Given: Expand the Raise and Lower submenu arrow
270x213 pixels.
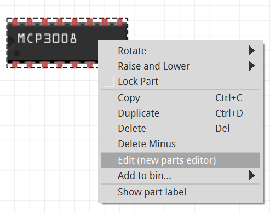Looking at the screenshot, I should 252,66.
